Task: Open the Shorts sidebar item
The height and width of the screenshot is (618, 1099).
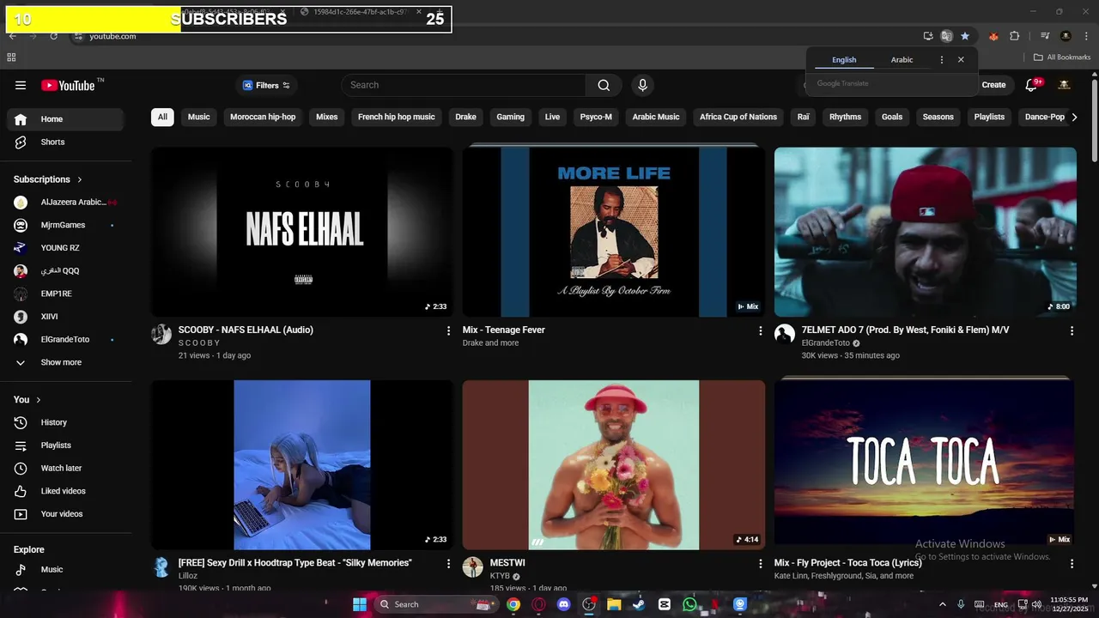Action: tap(66, 142)
